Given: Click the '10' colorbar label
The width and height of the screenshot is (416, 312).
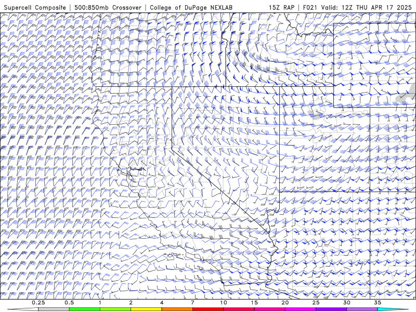Looking at the screenshot, I should click(x=224, y=303).
